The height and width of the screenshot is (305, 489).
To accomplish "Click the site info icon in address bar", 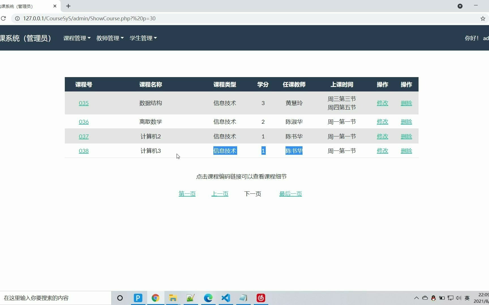I will pos(17,18).
